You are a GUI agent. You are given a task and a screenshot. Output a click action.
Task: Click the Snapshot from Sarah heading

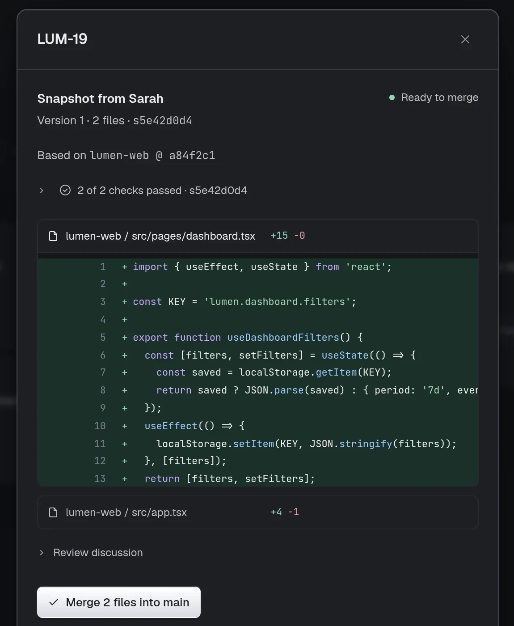pyautogui.click(x=100, y=98)
